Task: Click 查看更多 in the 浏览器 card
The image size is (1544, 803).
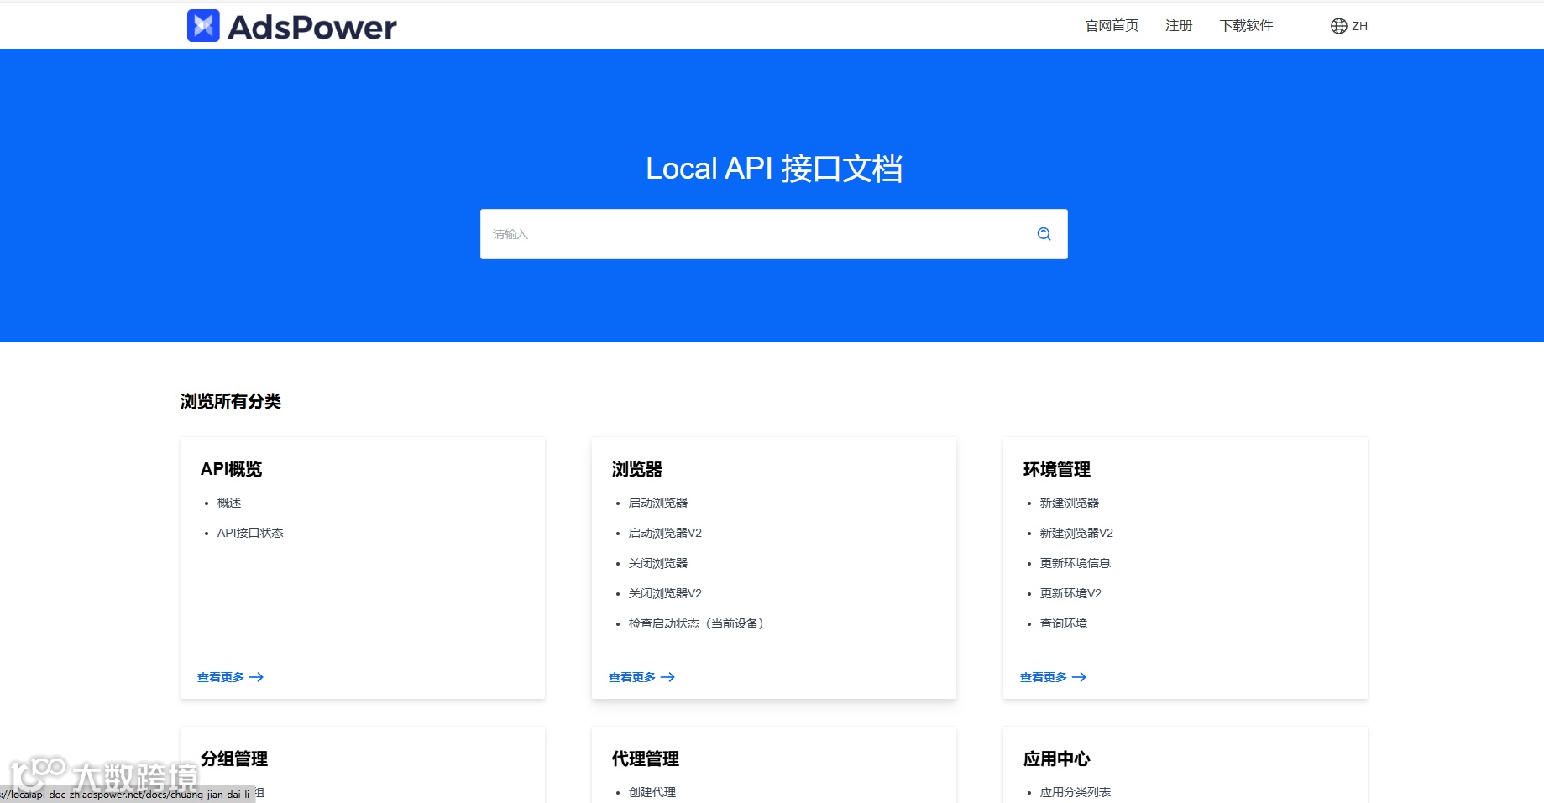Action: (632, 677)
